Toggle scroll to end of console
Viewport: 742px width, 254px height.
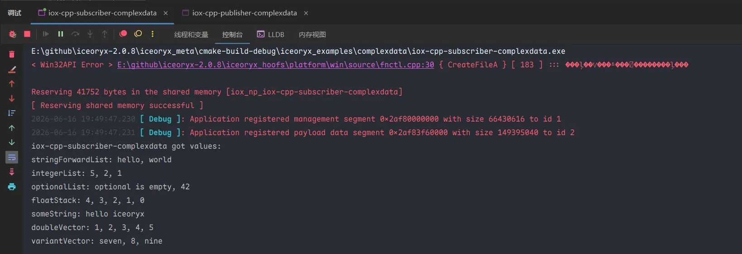click(x=12, y=172)
